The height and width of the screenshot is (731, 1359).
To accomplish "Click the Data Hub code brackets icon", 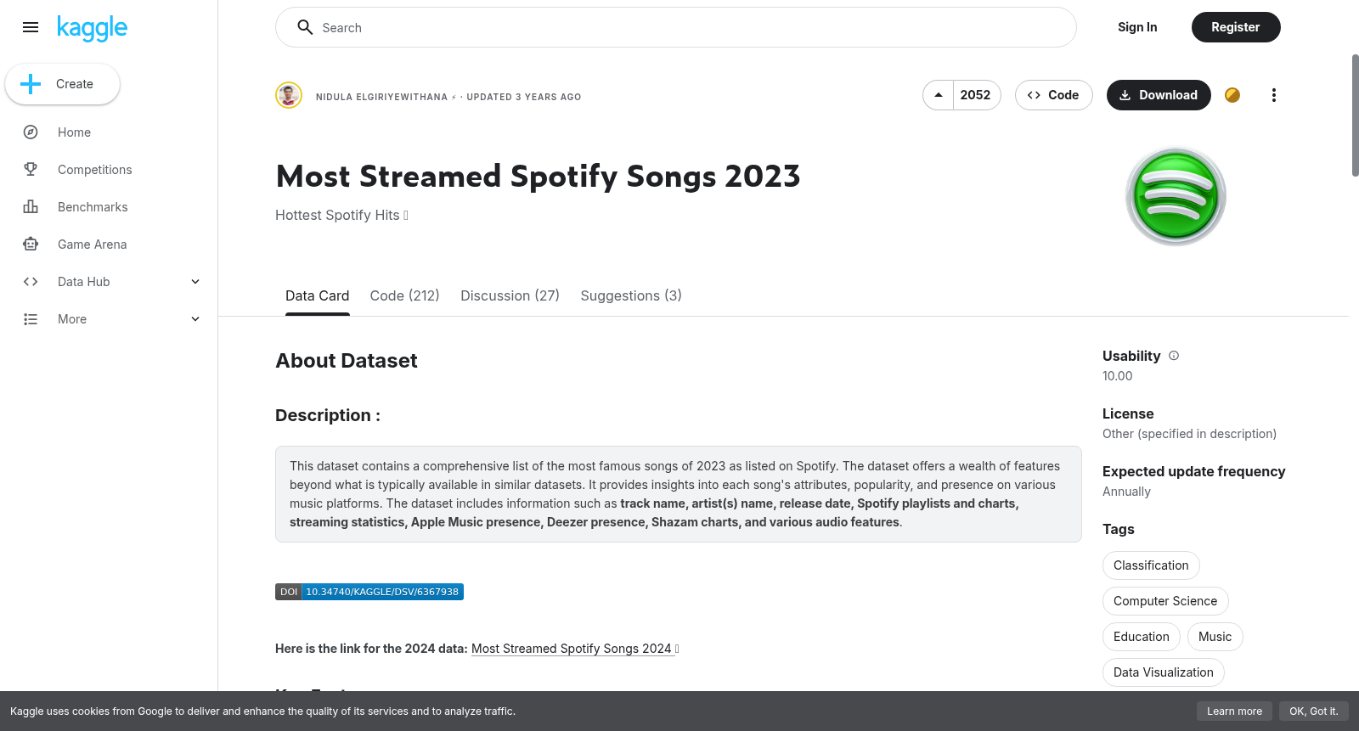I will tap(31, 282).
